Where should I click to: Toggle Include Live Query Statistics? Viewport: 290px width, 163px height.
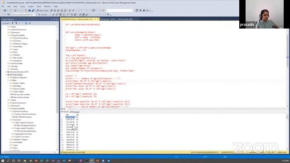pos(72,14)
